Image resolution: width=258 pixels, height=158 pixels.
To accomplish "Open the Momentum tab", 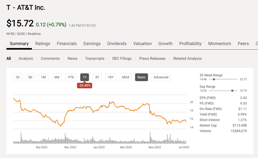I will 219,44.
